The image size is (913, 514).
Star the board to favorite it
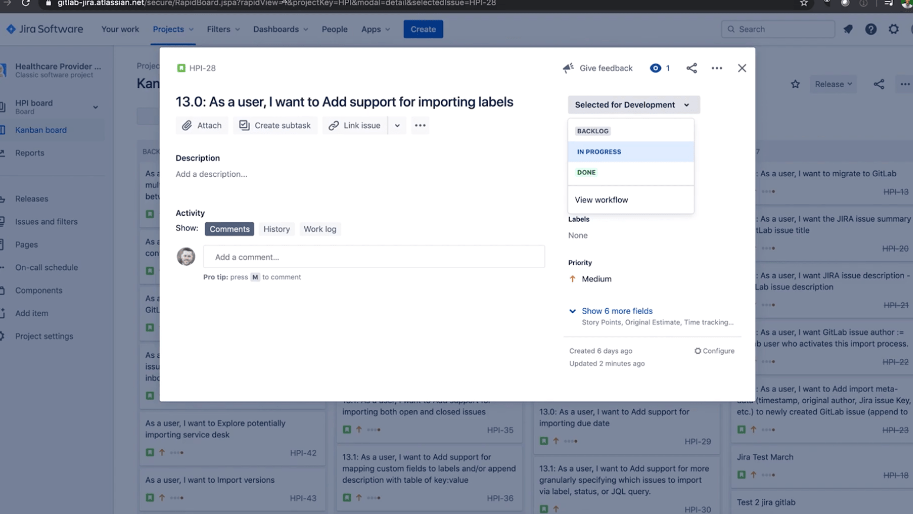tap(795, 84)
